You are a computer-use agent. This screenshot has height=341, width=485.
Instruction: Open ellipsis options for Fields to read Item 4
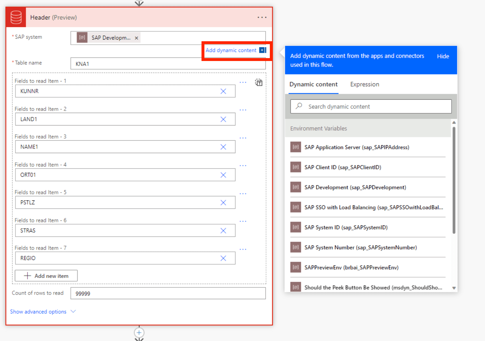pyautogui.click(x=243, y=165)
